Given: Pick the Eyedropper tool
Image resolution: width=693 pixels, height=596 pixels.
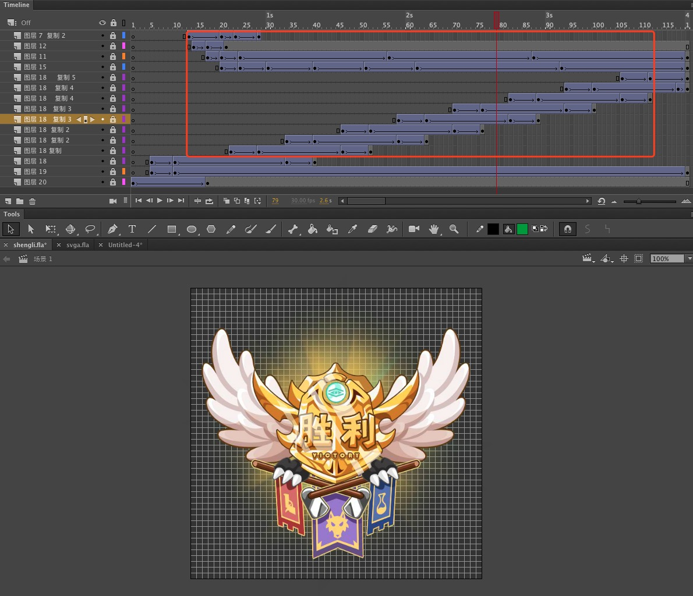Looking at the screenshot, I should 353,229.
